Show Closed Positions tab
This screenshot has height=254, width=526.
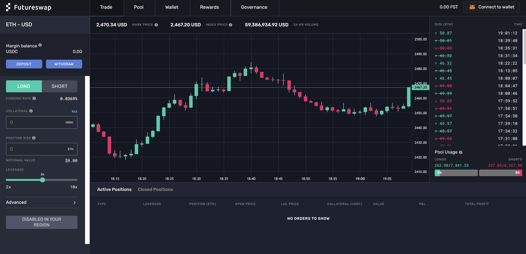155,189
